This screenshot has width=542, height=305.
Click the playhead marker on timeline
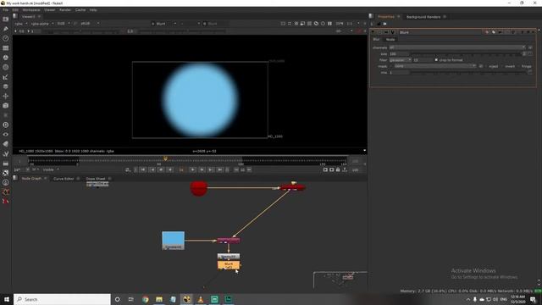(x=165, y=158)
